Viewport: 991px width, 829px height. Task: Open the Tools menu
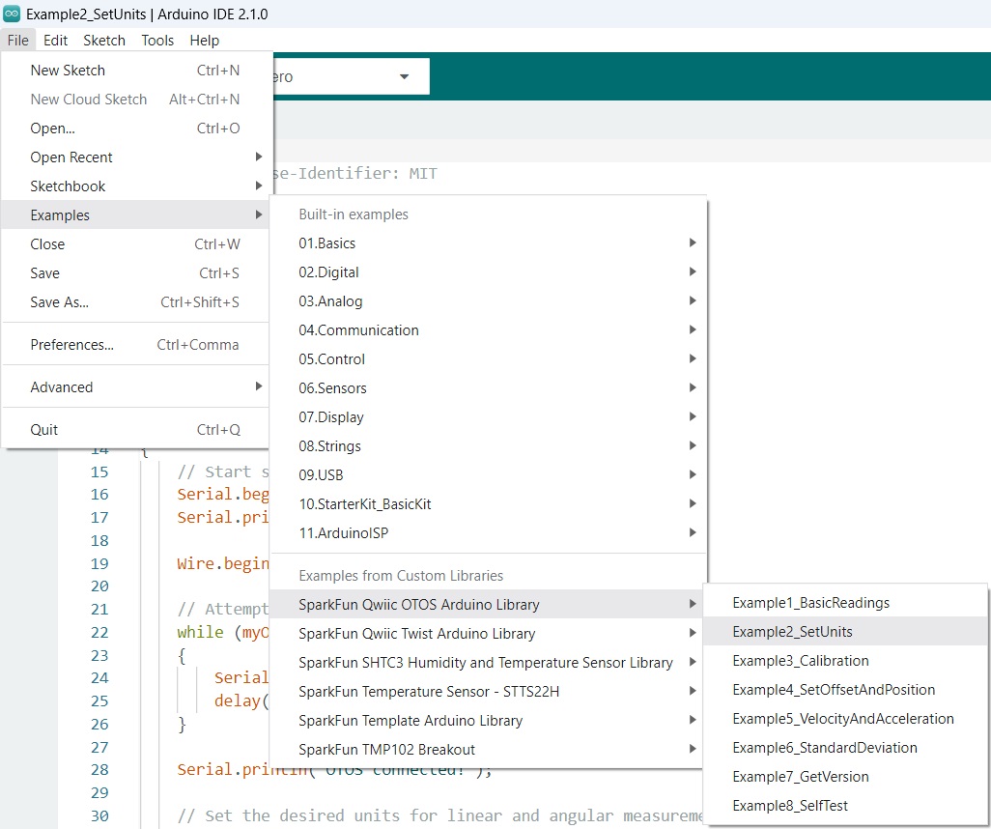[x=157, y=41]
